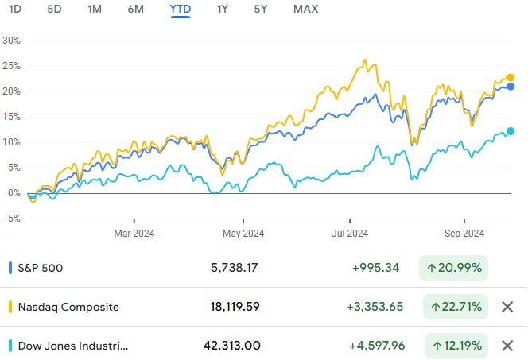Select the active YTD range tab
The width and height of the screenshot is (528, 360).
(x=181, y=9)
